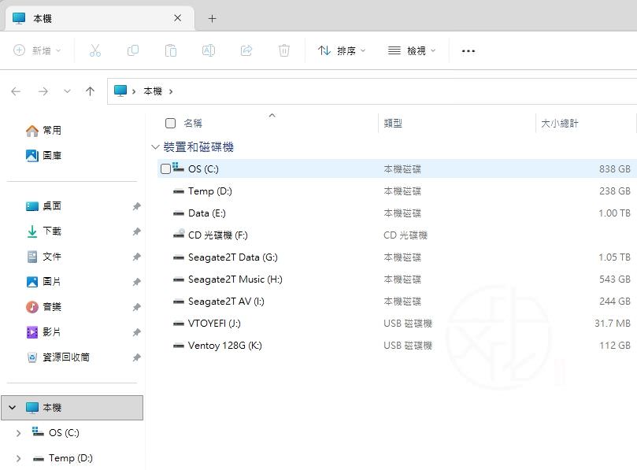Open the 檢視 view dropdown
Viewport: 637px width, 470px height.
pyautogui.click(x=412, y=50)
